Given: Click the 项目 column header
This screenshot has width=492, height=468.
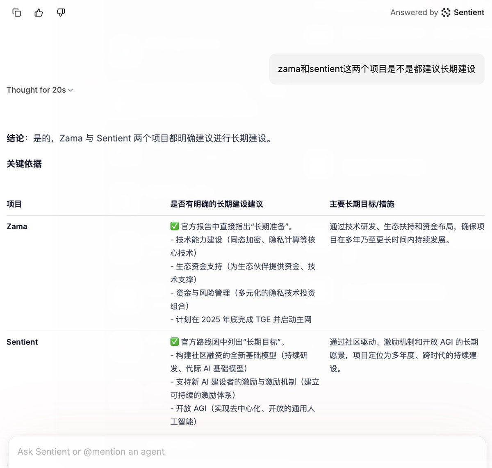Looking at the screenshot, I should 14,204.
